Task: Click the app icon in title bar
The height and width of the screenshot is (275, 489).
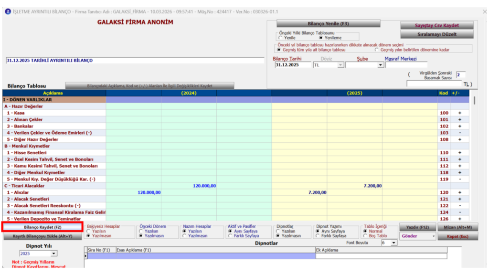Action: [x=8, y=11]
